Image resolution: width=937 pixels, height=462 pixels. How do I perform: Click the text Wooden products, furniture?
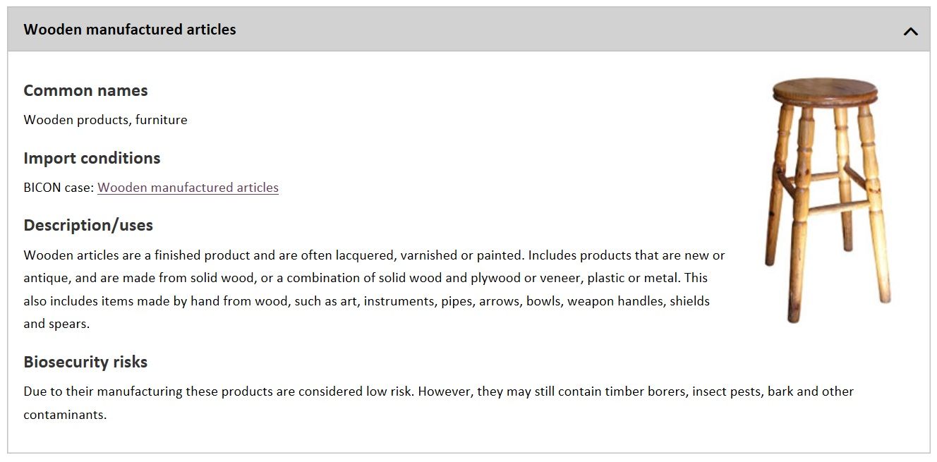[x=105, y=120]
